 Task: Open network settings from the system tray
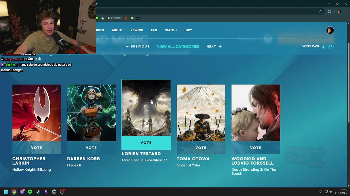pyautogui.click(x=326, y=192)
